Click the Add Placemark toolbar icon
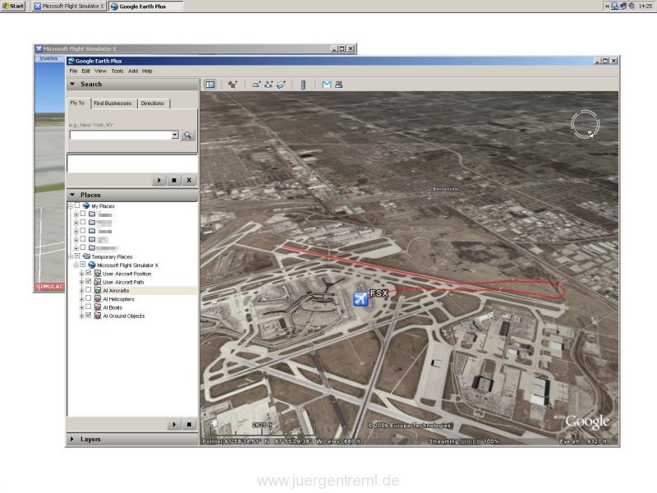 232,85
